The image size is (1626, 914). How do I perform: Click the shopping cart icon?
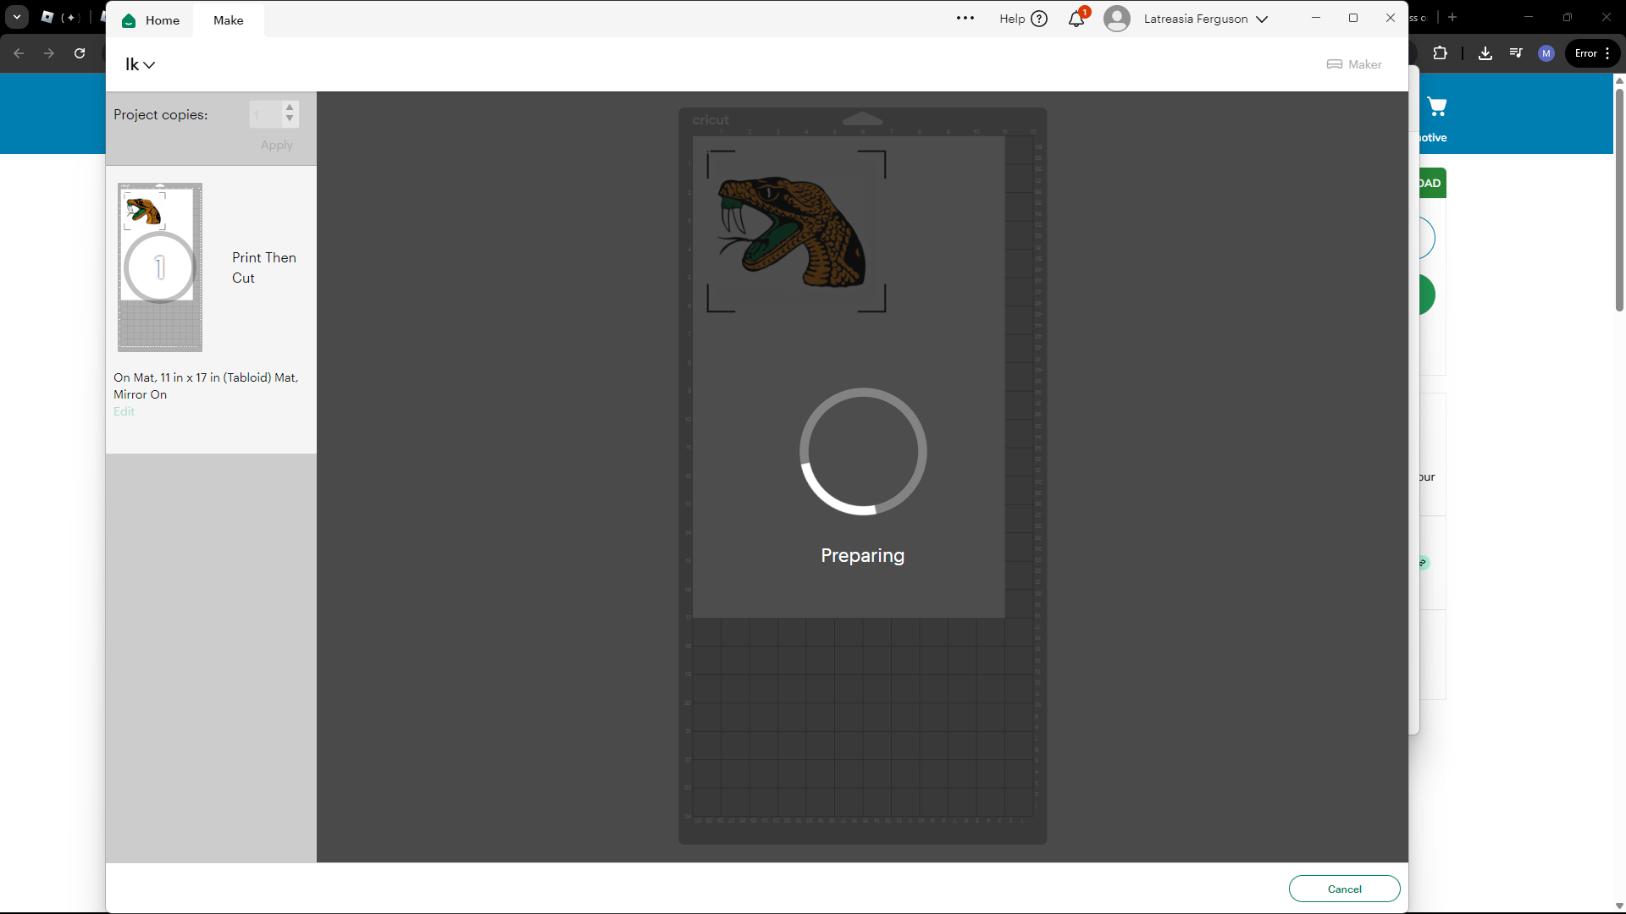[x=1437, y=107]
